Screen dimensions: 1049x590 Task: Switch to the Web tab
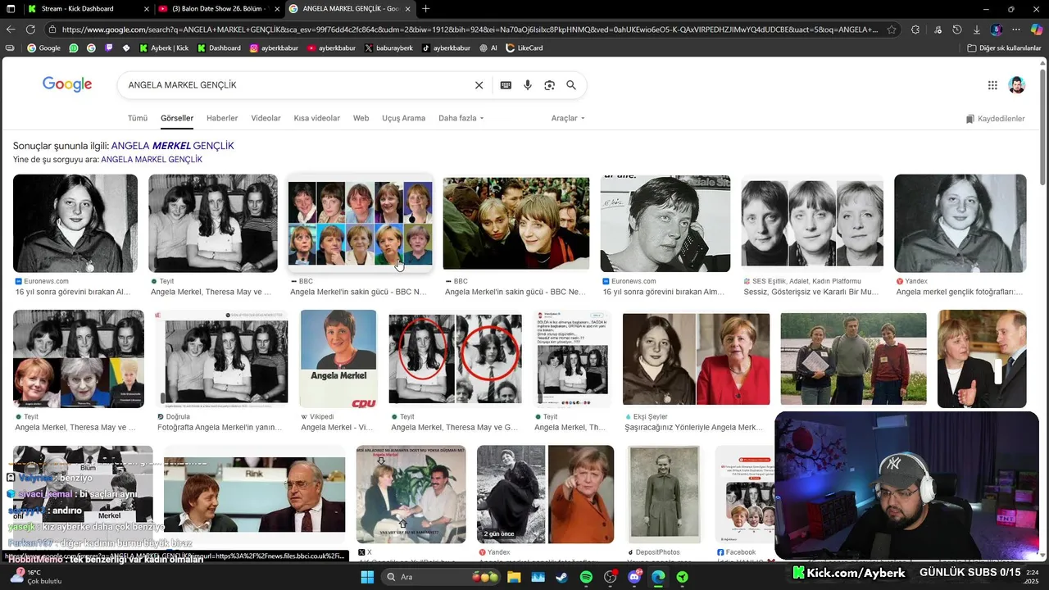[361, 118]
